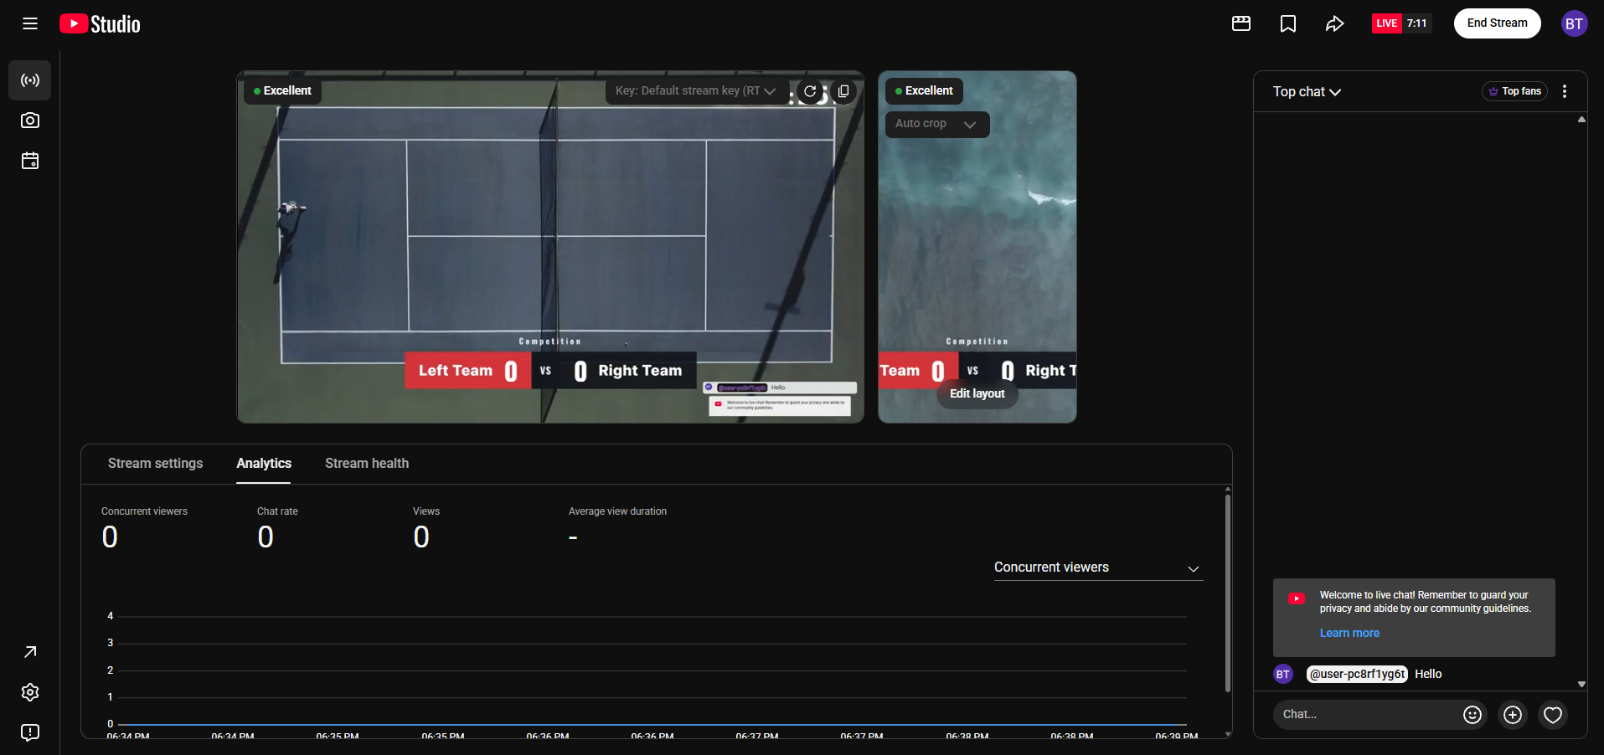Image resolution: width=1604 pixels, height=755 pixels.
Task: Click the @user-pc8rf1yg6t username in chat
Action: point(1357,675)
